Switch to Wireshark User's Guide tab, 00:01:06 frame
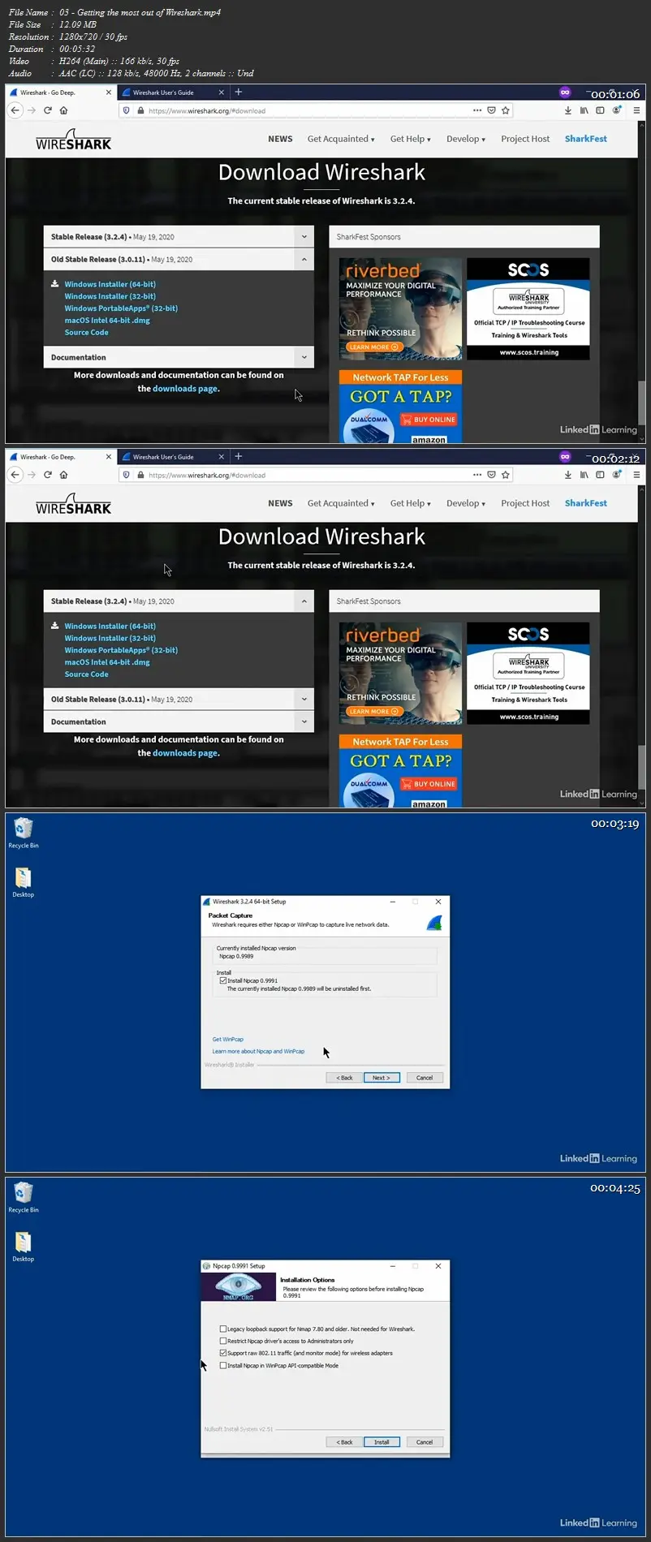Viewport: 651px width, 1542px height. pos(174,93)
